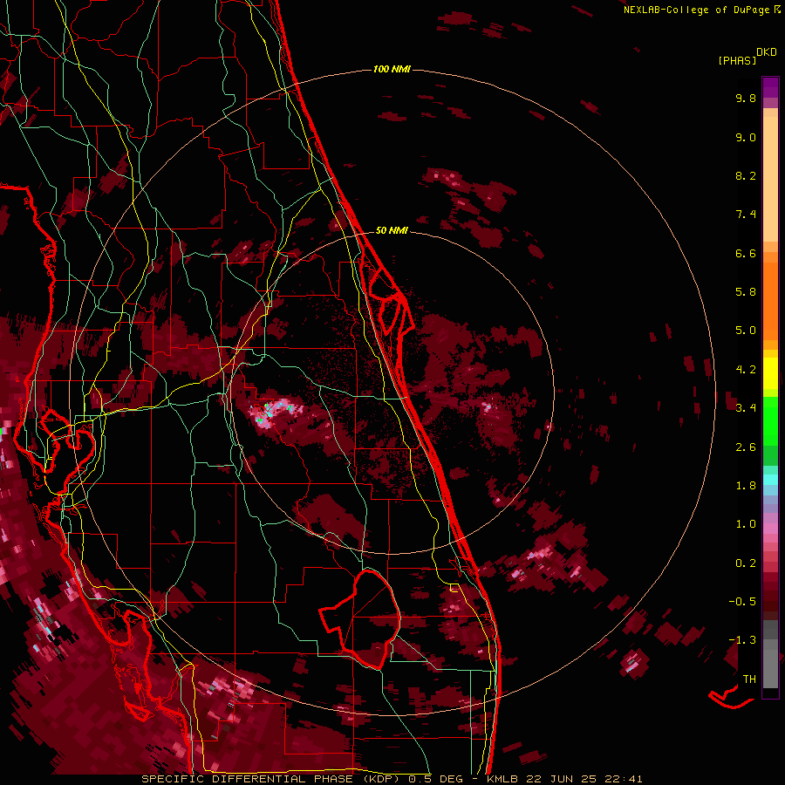Select the DKD product label
Screen dimensions: 785x785
tap(767, 51)
